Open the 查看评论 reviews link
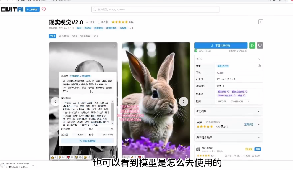This screenshot has height=170, width=293. (249, 124)
